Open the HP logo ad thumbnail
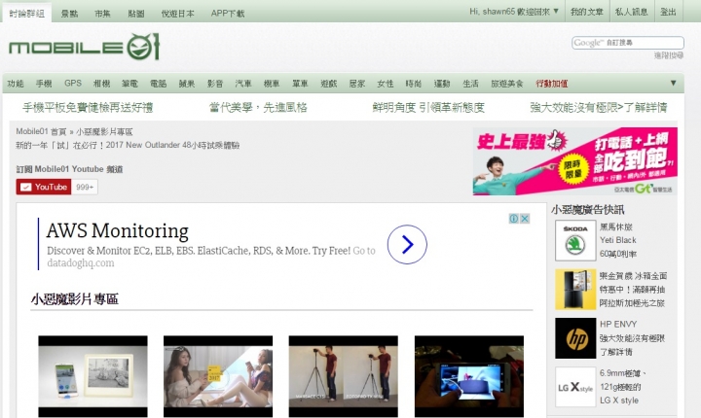This screenshot has width=701, height=418. 575,338
